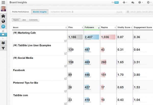Select the Boards Insights tab
The image size is (153, 105).
pyautogui.click(x=39, y=12)
